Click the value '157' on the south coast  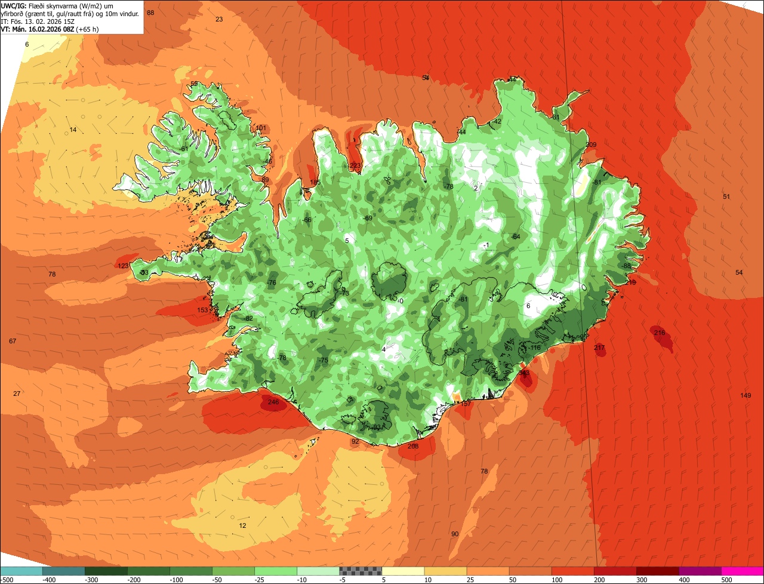pos(466,404)
